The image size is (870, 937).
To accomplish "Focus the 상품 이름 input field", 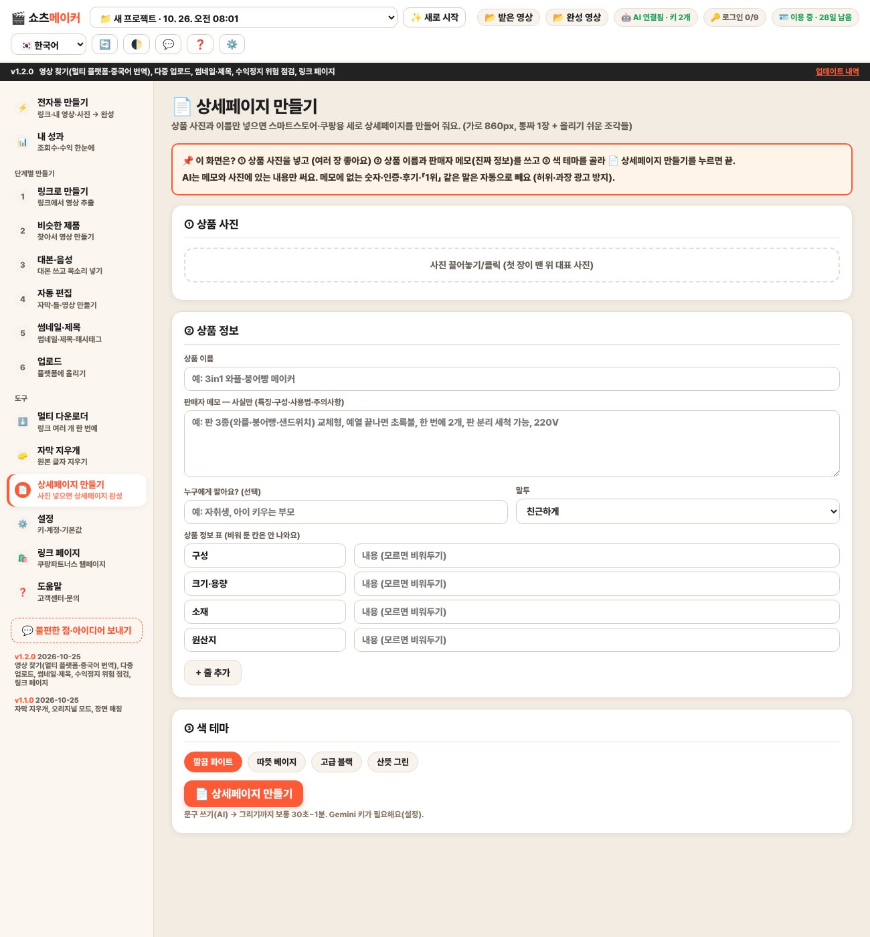I will [512, 379].
